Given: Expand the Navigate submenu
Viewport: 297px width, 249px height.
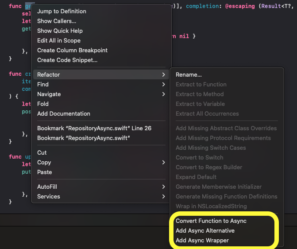Looking at the screenshot, I should tap(101, 94).
